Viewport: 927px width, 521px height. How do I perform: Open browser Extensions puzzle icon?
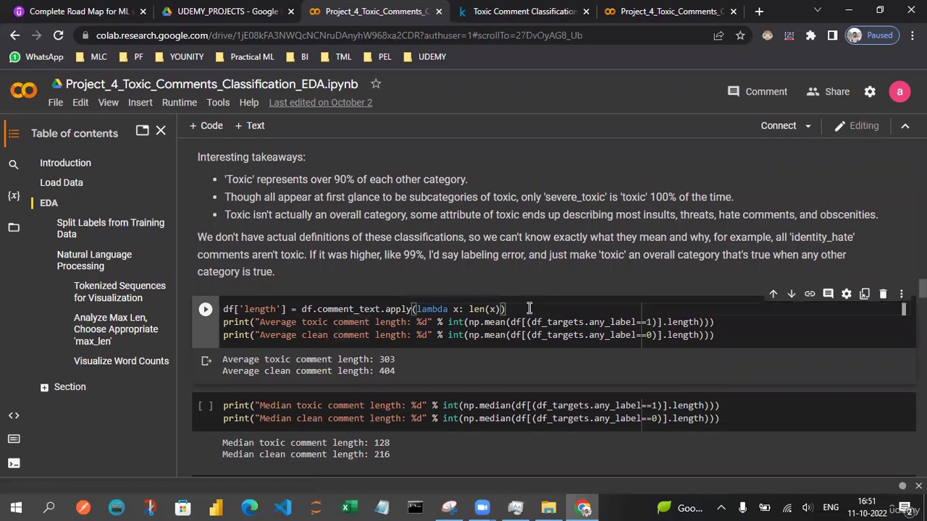tap(811, 35)
